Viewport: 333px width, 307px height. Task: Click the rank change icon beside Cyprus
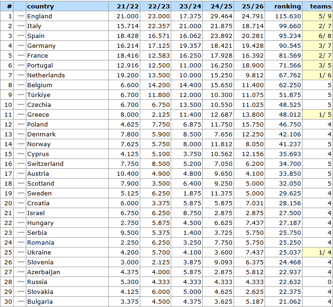click(x=21, y=154)
